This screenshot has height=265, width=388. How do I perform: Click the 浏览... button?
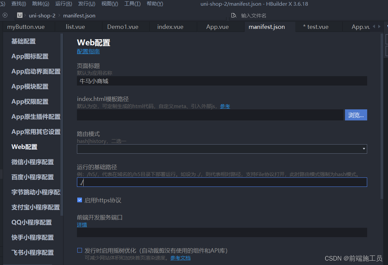pyautogui.click(x=356, y=115)
